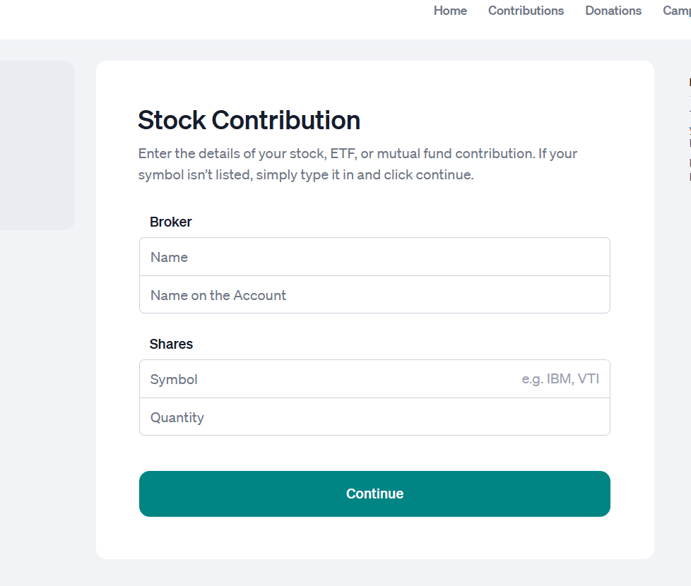Click the partially visible Campaigns nav link
Screen dimensions: 691x586
(x=677, y=11)
